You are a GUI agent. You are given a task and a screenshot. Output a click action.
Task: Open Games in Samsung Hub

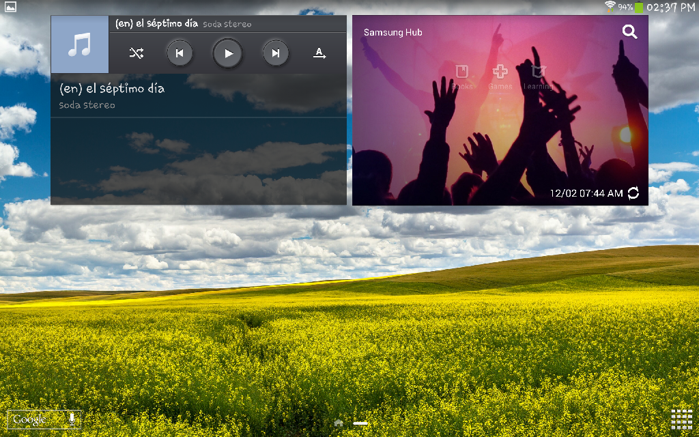click(500, 76)
